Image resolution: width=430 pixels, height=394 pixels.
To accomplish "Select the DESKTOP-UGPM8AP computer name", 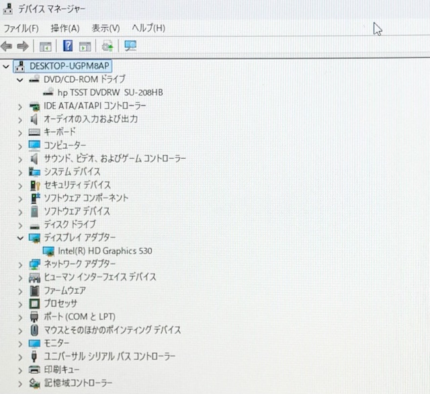I will click(x=69, y=66).
